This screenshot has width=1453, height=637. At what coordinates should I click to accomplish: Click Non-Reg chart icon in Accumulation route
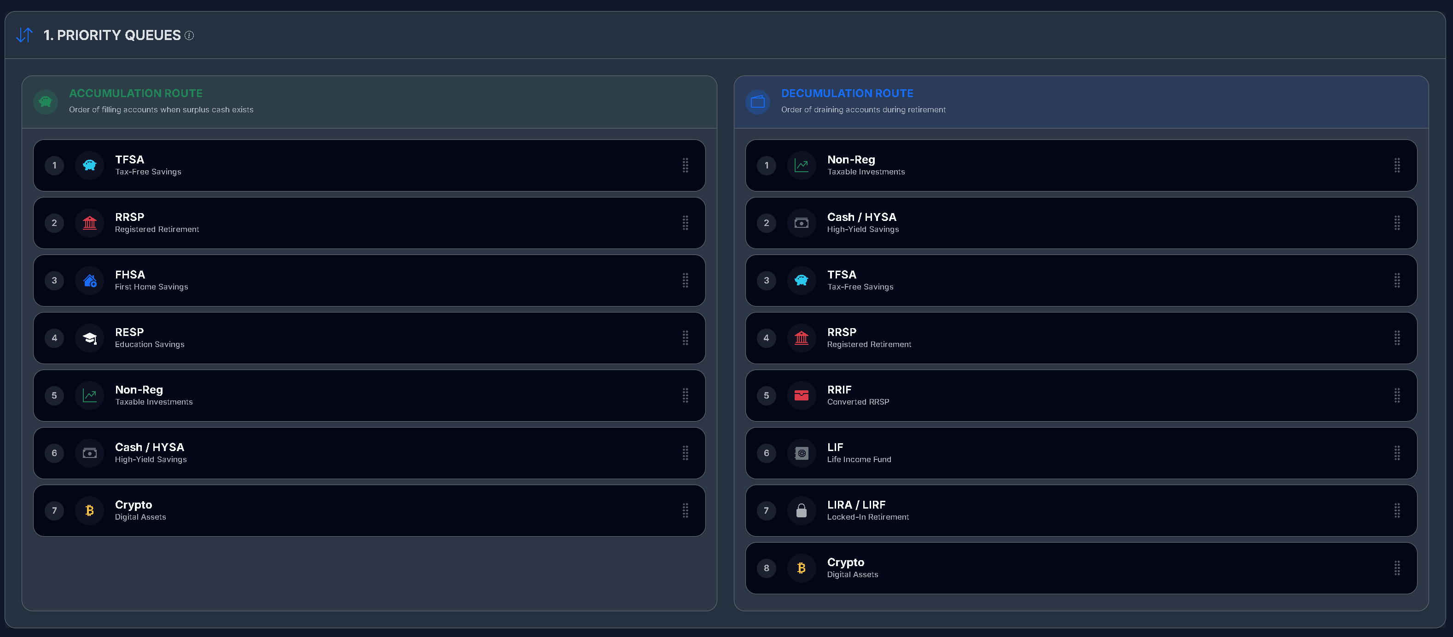tap(90, 395)
